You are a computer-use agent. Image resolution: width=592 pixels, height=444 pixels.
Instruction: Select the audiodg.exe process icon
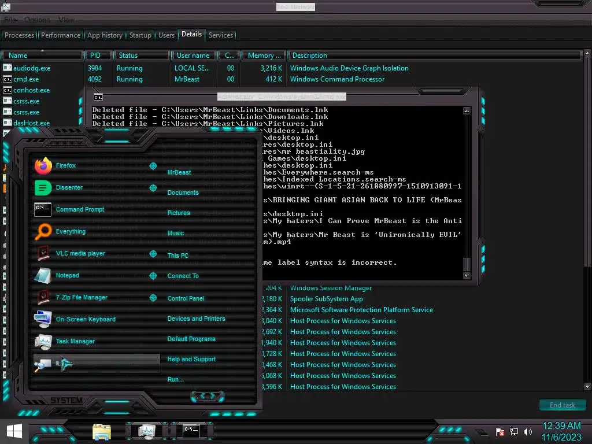point(7,68)
